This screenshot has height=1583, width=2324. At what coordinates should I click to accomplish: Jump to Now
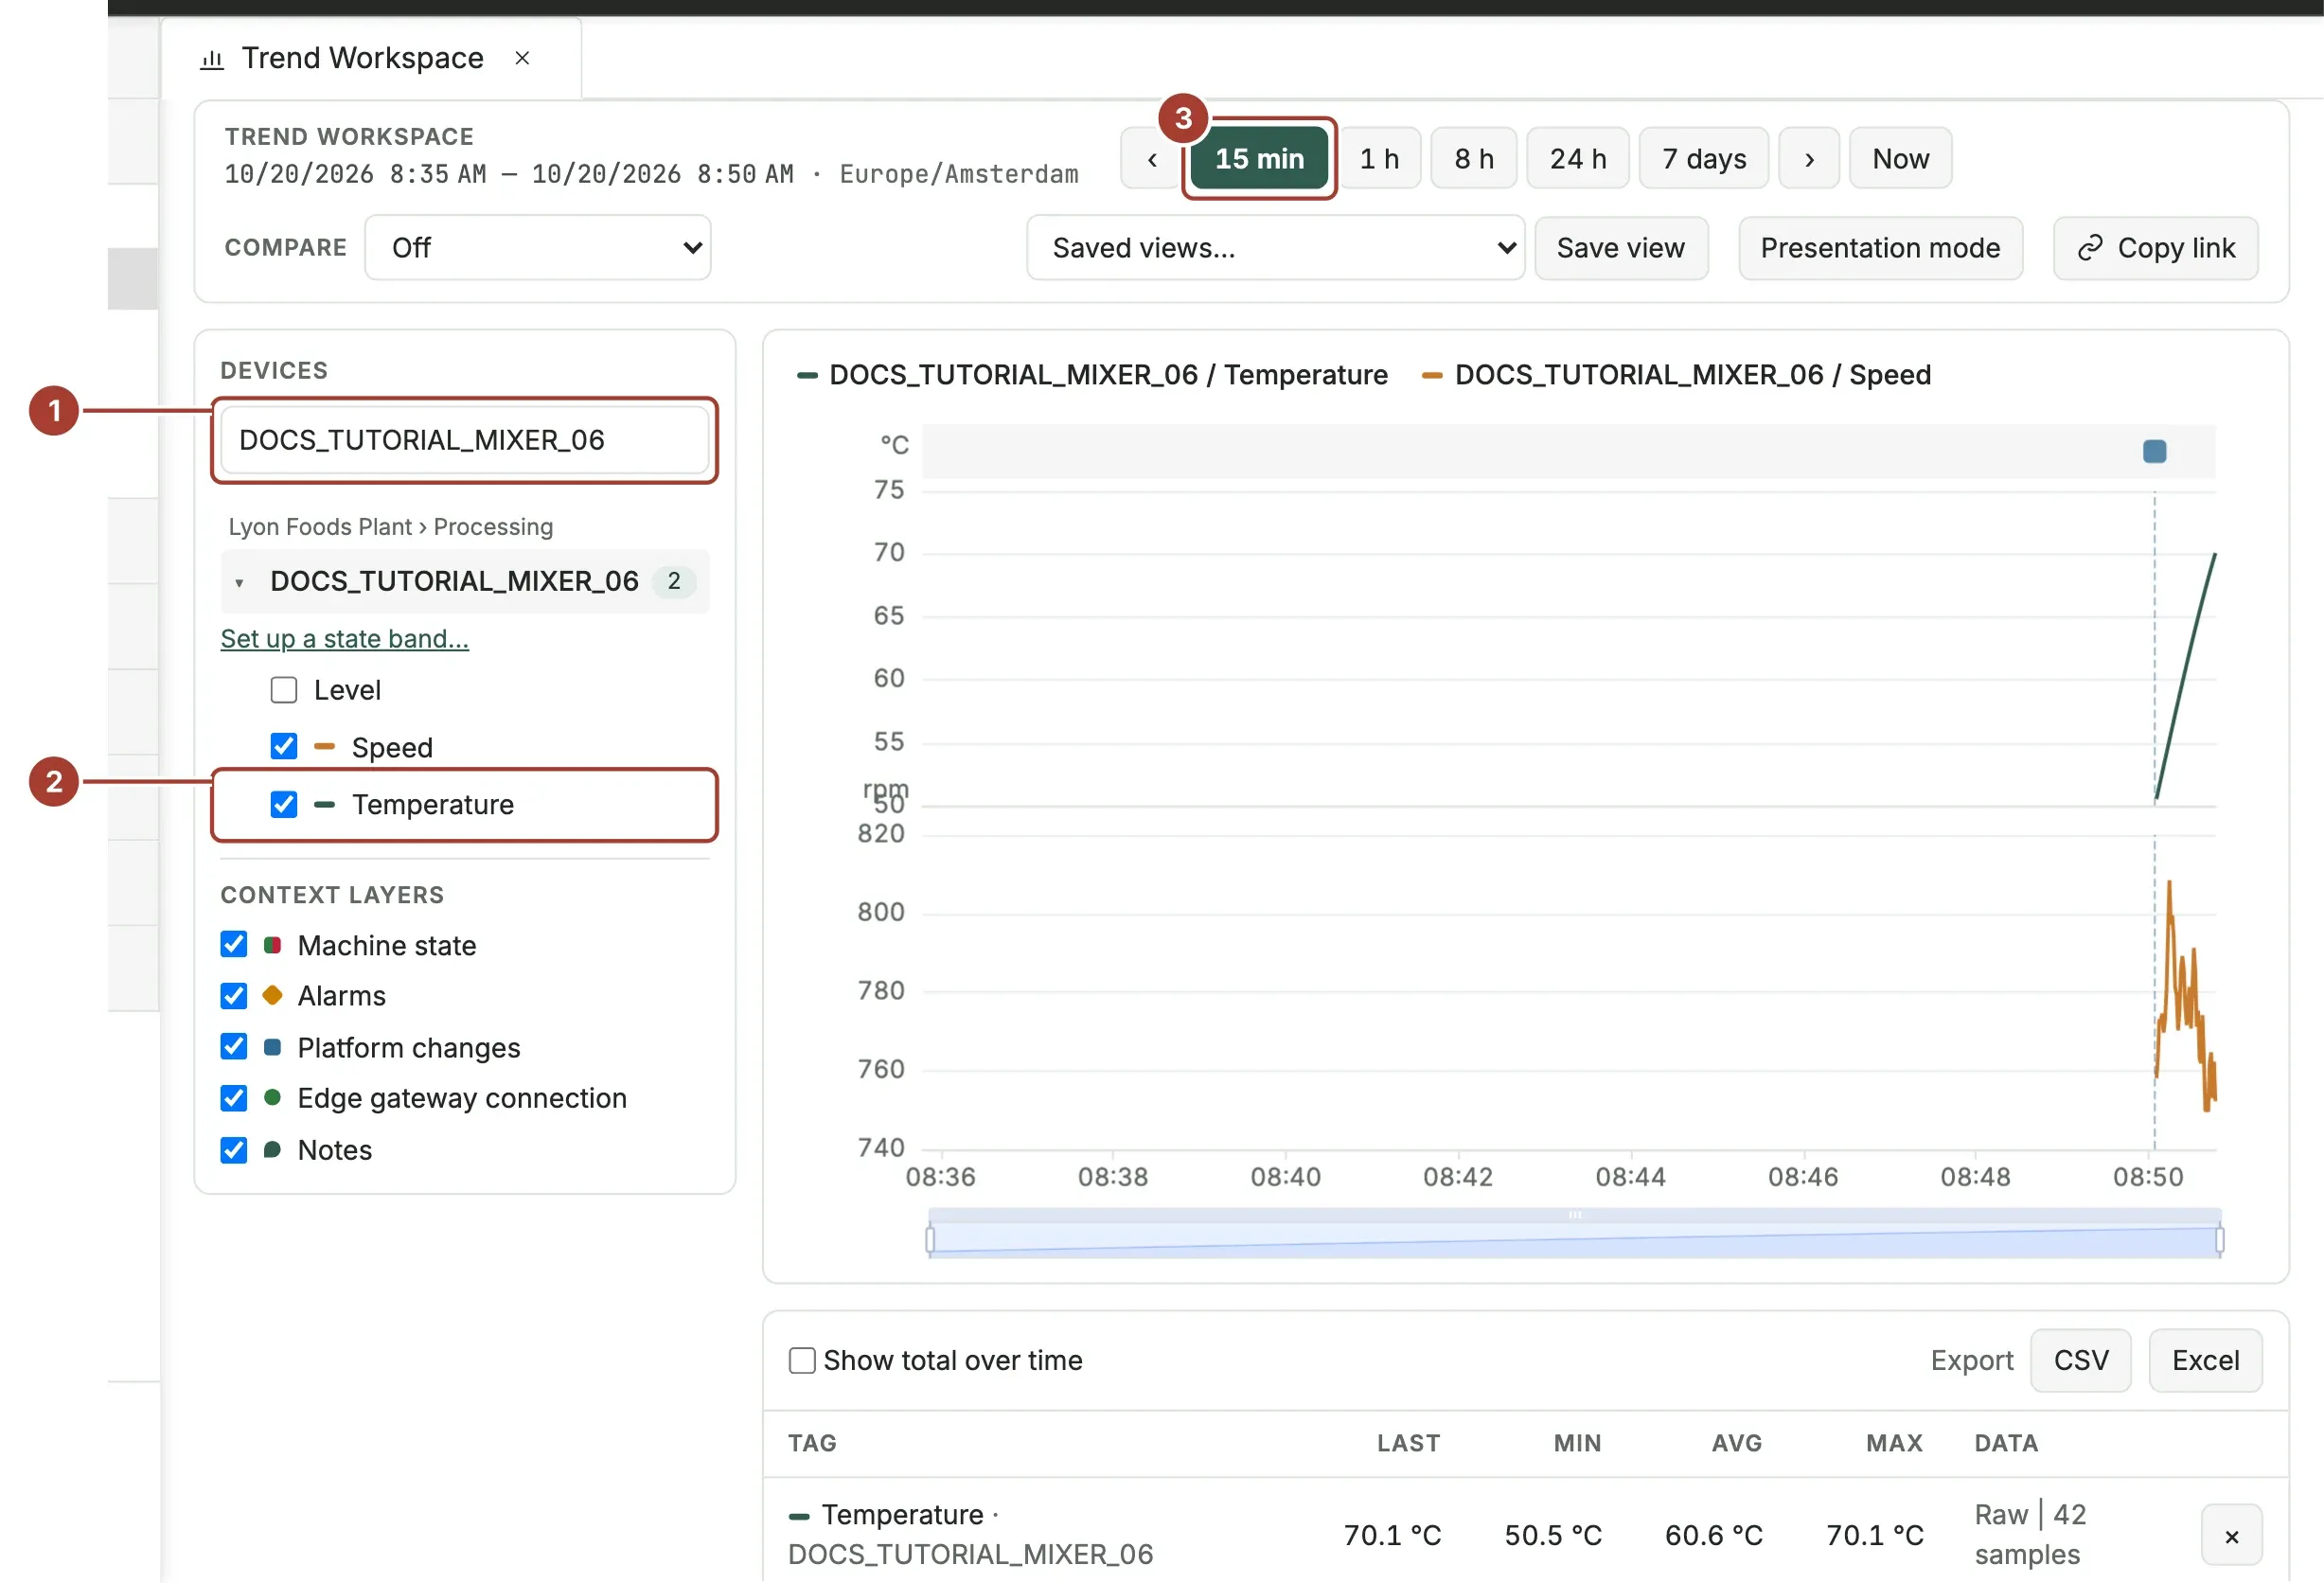click(x=1900, y=158)
